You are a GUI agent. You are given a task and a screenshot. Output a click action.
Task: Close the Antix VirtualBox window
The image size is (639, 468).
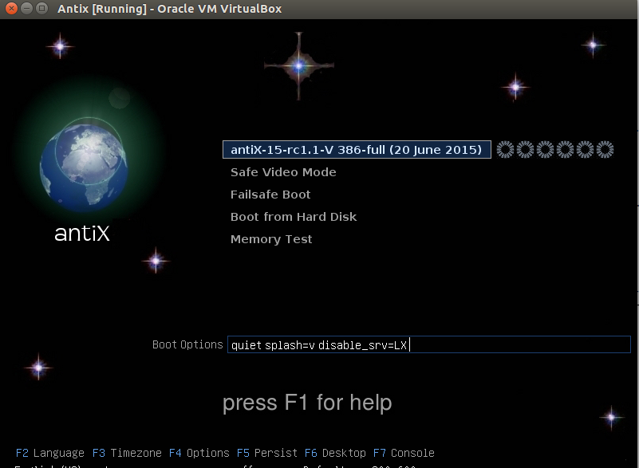click(x=12, y=8)
